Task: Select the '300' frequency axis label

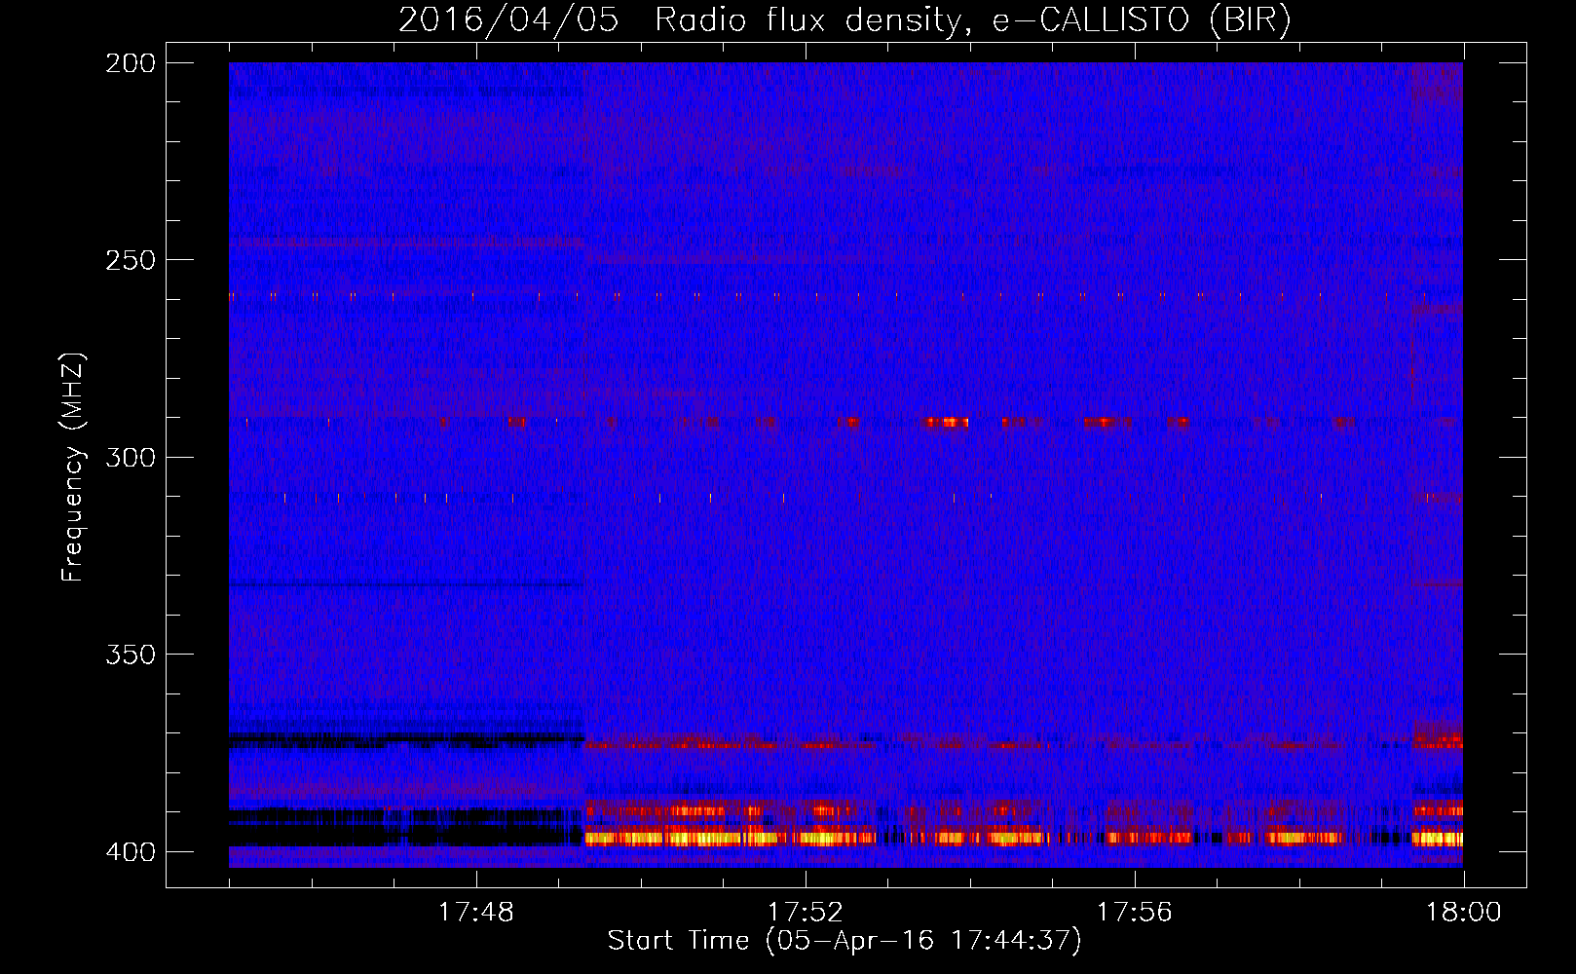Action: [x=130, y=457]
